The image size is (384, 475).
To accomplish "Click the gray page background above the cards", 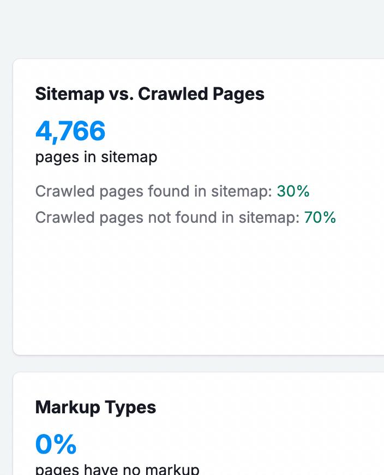I will point(191,27).
